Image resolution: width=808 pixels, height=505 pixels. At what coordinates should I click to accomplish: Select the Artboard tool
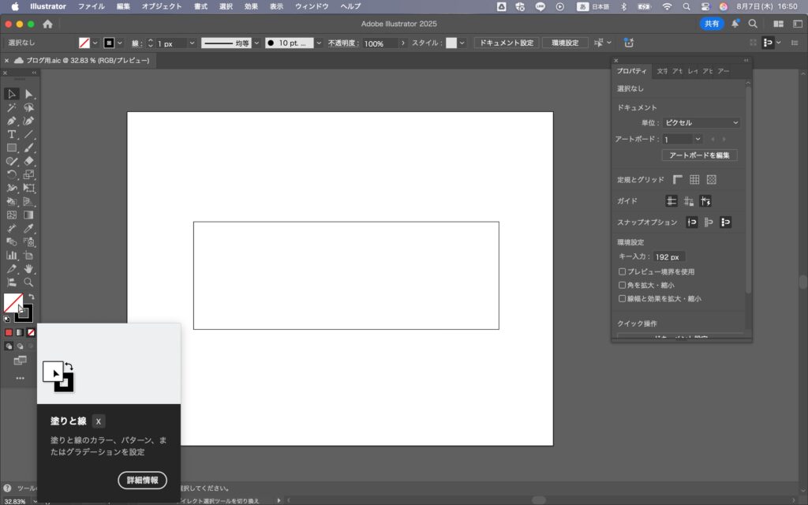pyautogui.click(x=29, y=255)
